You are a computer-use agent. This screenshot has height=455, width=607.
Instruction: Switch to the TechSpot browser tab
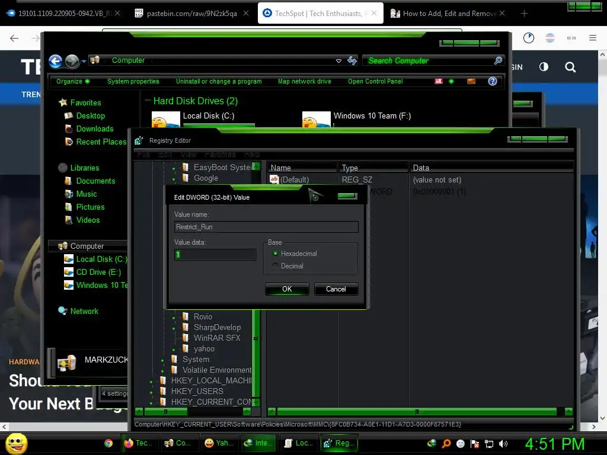(x=321, y=14)
